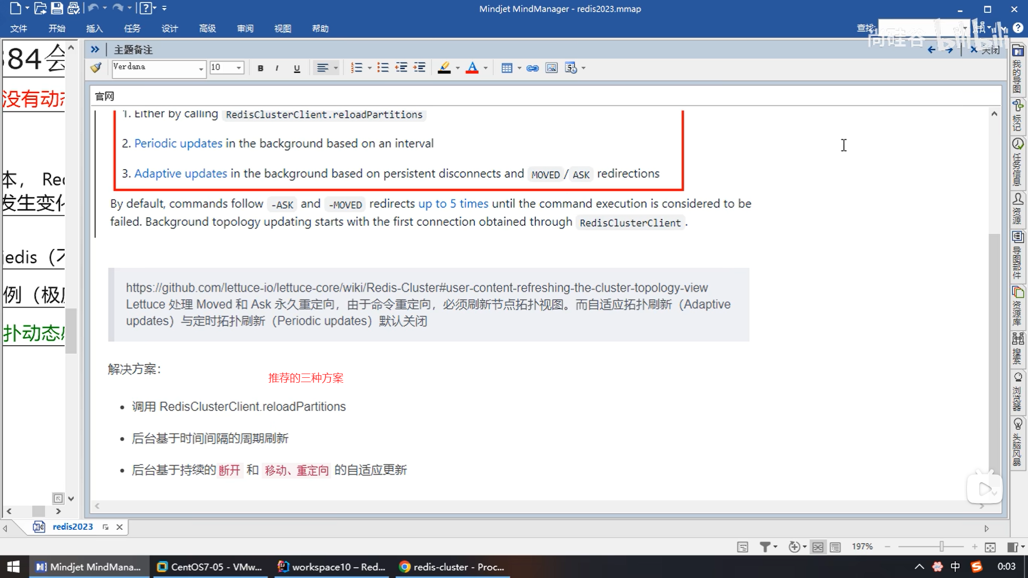Image resolution: width=1028 pixels, height=578 pixels.
Task: Open the filter icon in status bar
Action: (765, 547)
